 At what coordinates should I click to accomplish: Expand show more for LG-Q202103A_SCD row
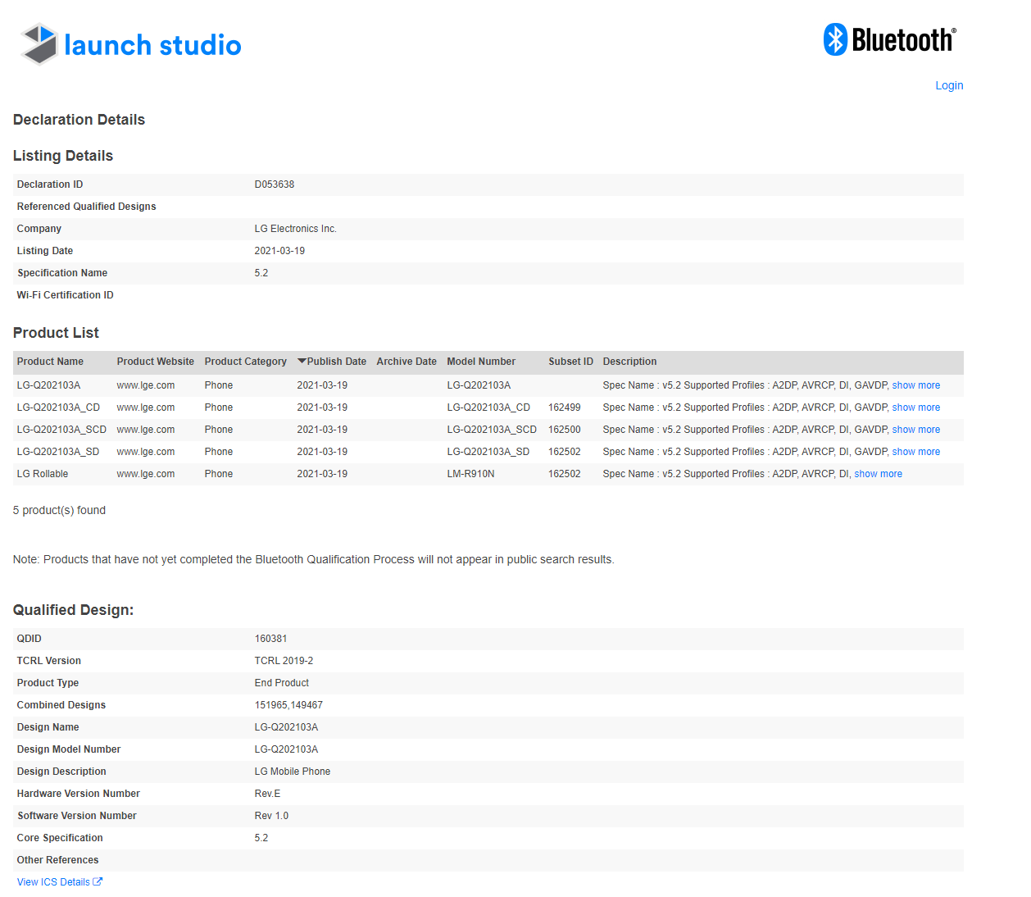click(x=916, y=430)
